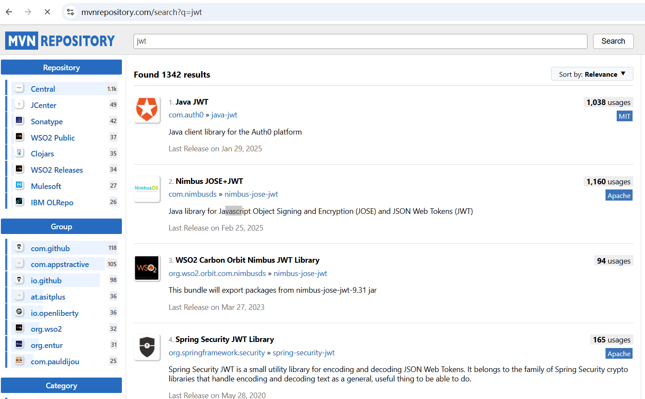Click the Repository section header
This screenshot has width=645, height=399.
61,67
